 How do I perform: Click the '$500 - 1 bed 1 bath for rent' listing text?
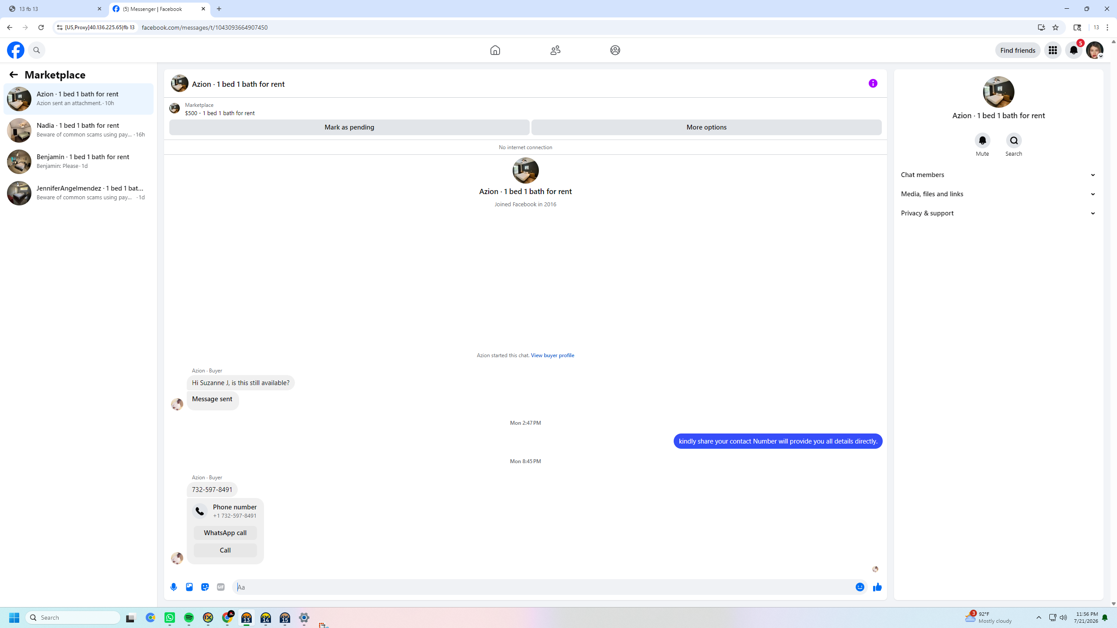pyautogui.click(x=219, y=113)
